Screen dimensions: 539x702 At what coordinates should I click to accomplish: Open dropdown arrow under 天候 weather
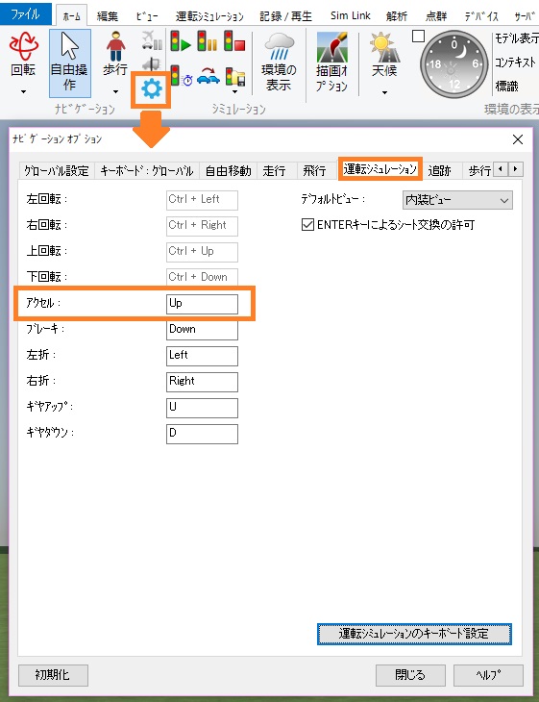[x=384, y=92]
